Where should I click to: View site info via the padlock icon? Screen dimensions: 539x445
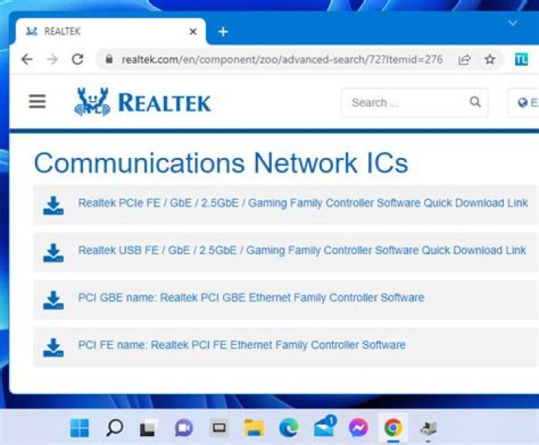coord(109,59)
